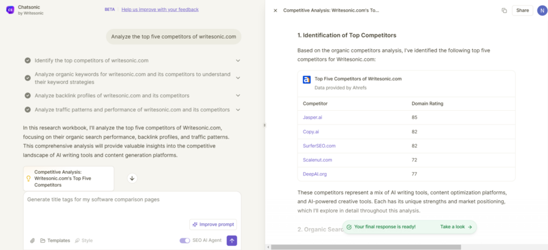Open the feedback link in header
Viewport: 548px width, 250px height.
pyautogui.click(x=160, y=9)
